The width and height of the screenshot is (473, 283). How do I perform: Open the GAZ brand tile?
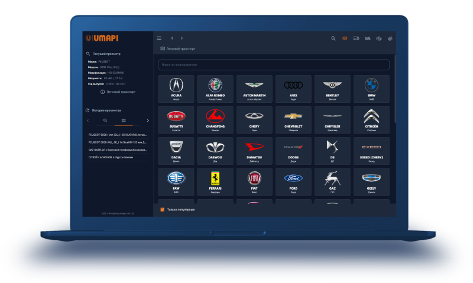point(332,182)
